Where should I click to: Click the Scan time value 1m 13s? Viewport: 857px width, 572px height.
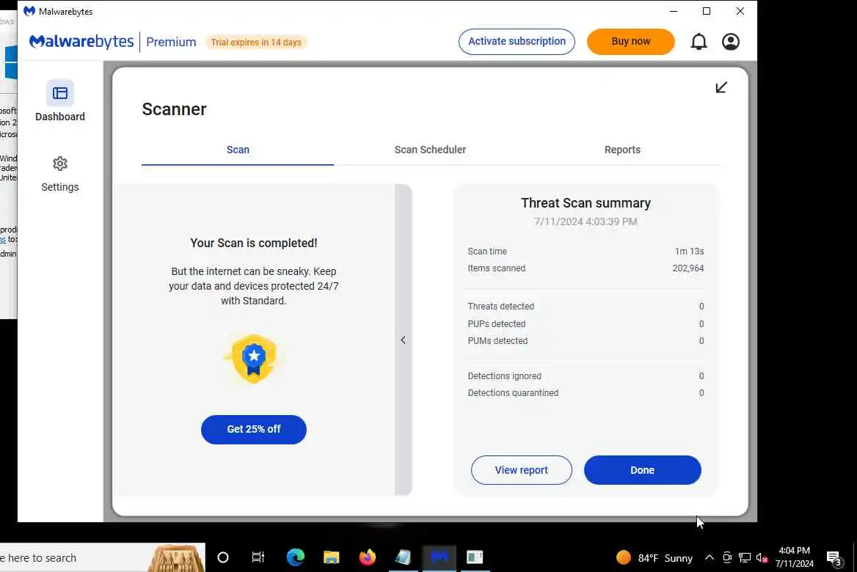click(689, 252)
